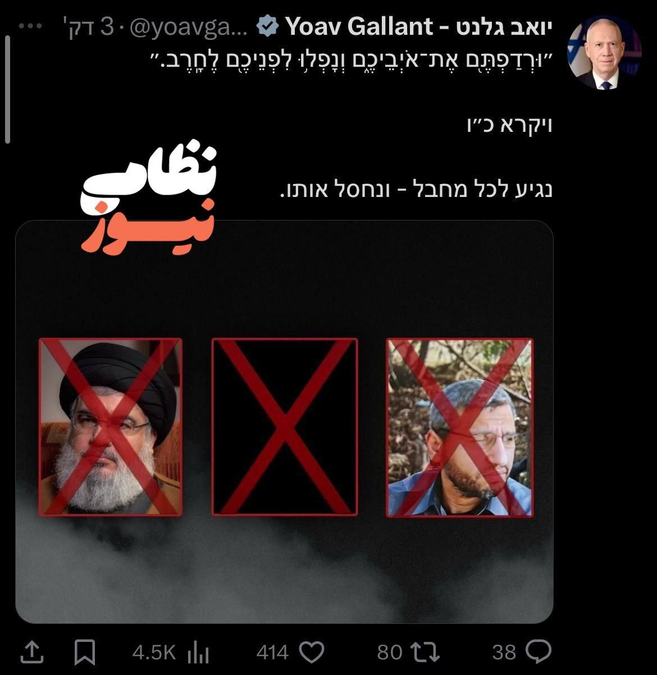657x675 pixels.
Task: Open the three-dot more options menu
Action: 30,27
